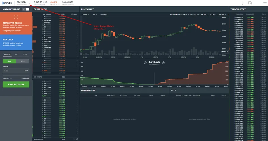Screen dimensions: 268x141
Task: Click the Amount input field
Action: click(x=16, y=71)
